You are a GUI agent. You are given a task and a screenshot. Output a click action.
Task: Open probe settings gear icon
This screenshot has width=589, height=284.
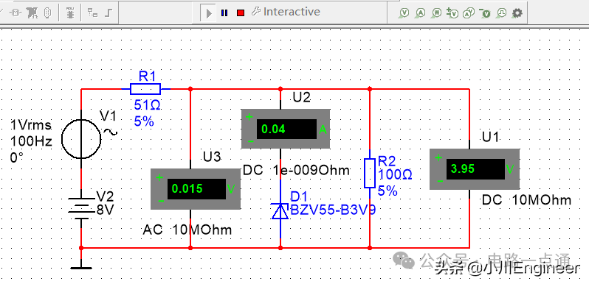pyautogui.click(x=517, y=13)
